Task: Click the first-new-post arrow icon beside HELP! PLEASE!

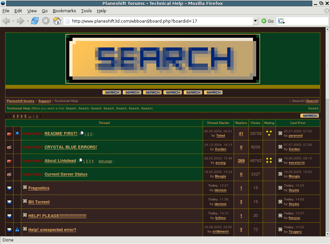Action: click(25, 215)
